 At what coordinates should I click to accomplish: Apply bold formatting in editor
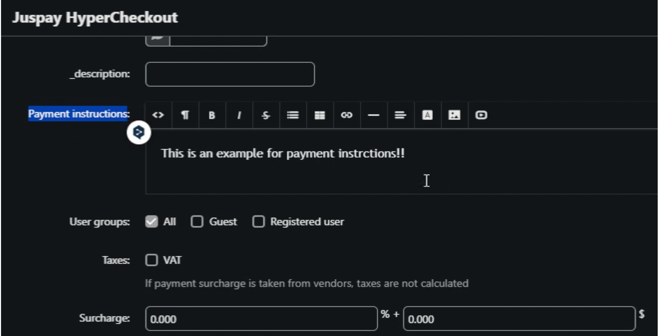pos(212,115)
